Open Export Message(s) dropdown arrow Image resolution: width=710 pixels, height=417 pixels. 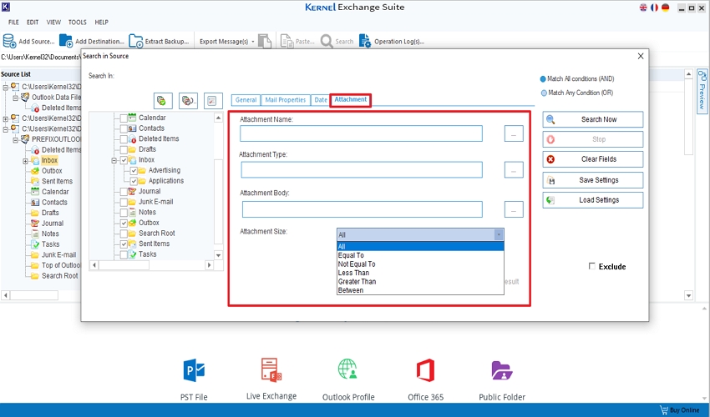click(x=253, y=42)
